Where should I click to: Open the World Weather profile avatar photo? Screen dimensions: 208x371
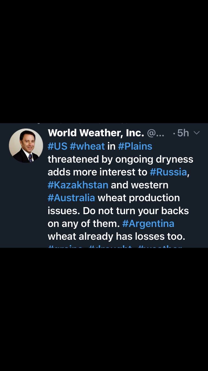coord(26,145)
